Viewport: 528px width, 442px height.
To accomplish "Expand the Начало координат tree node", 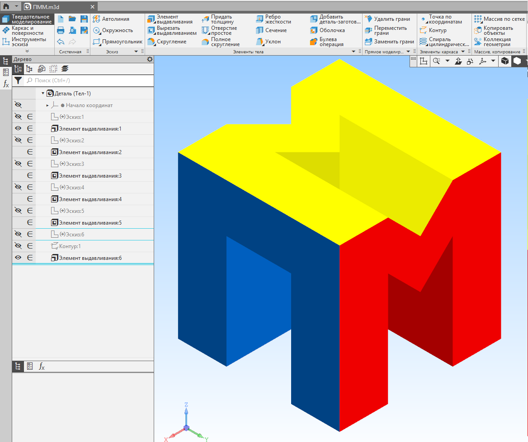I will coord(47,105).
